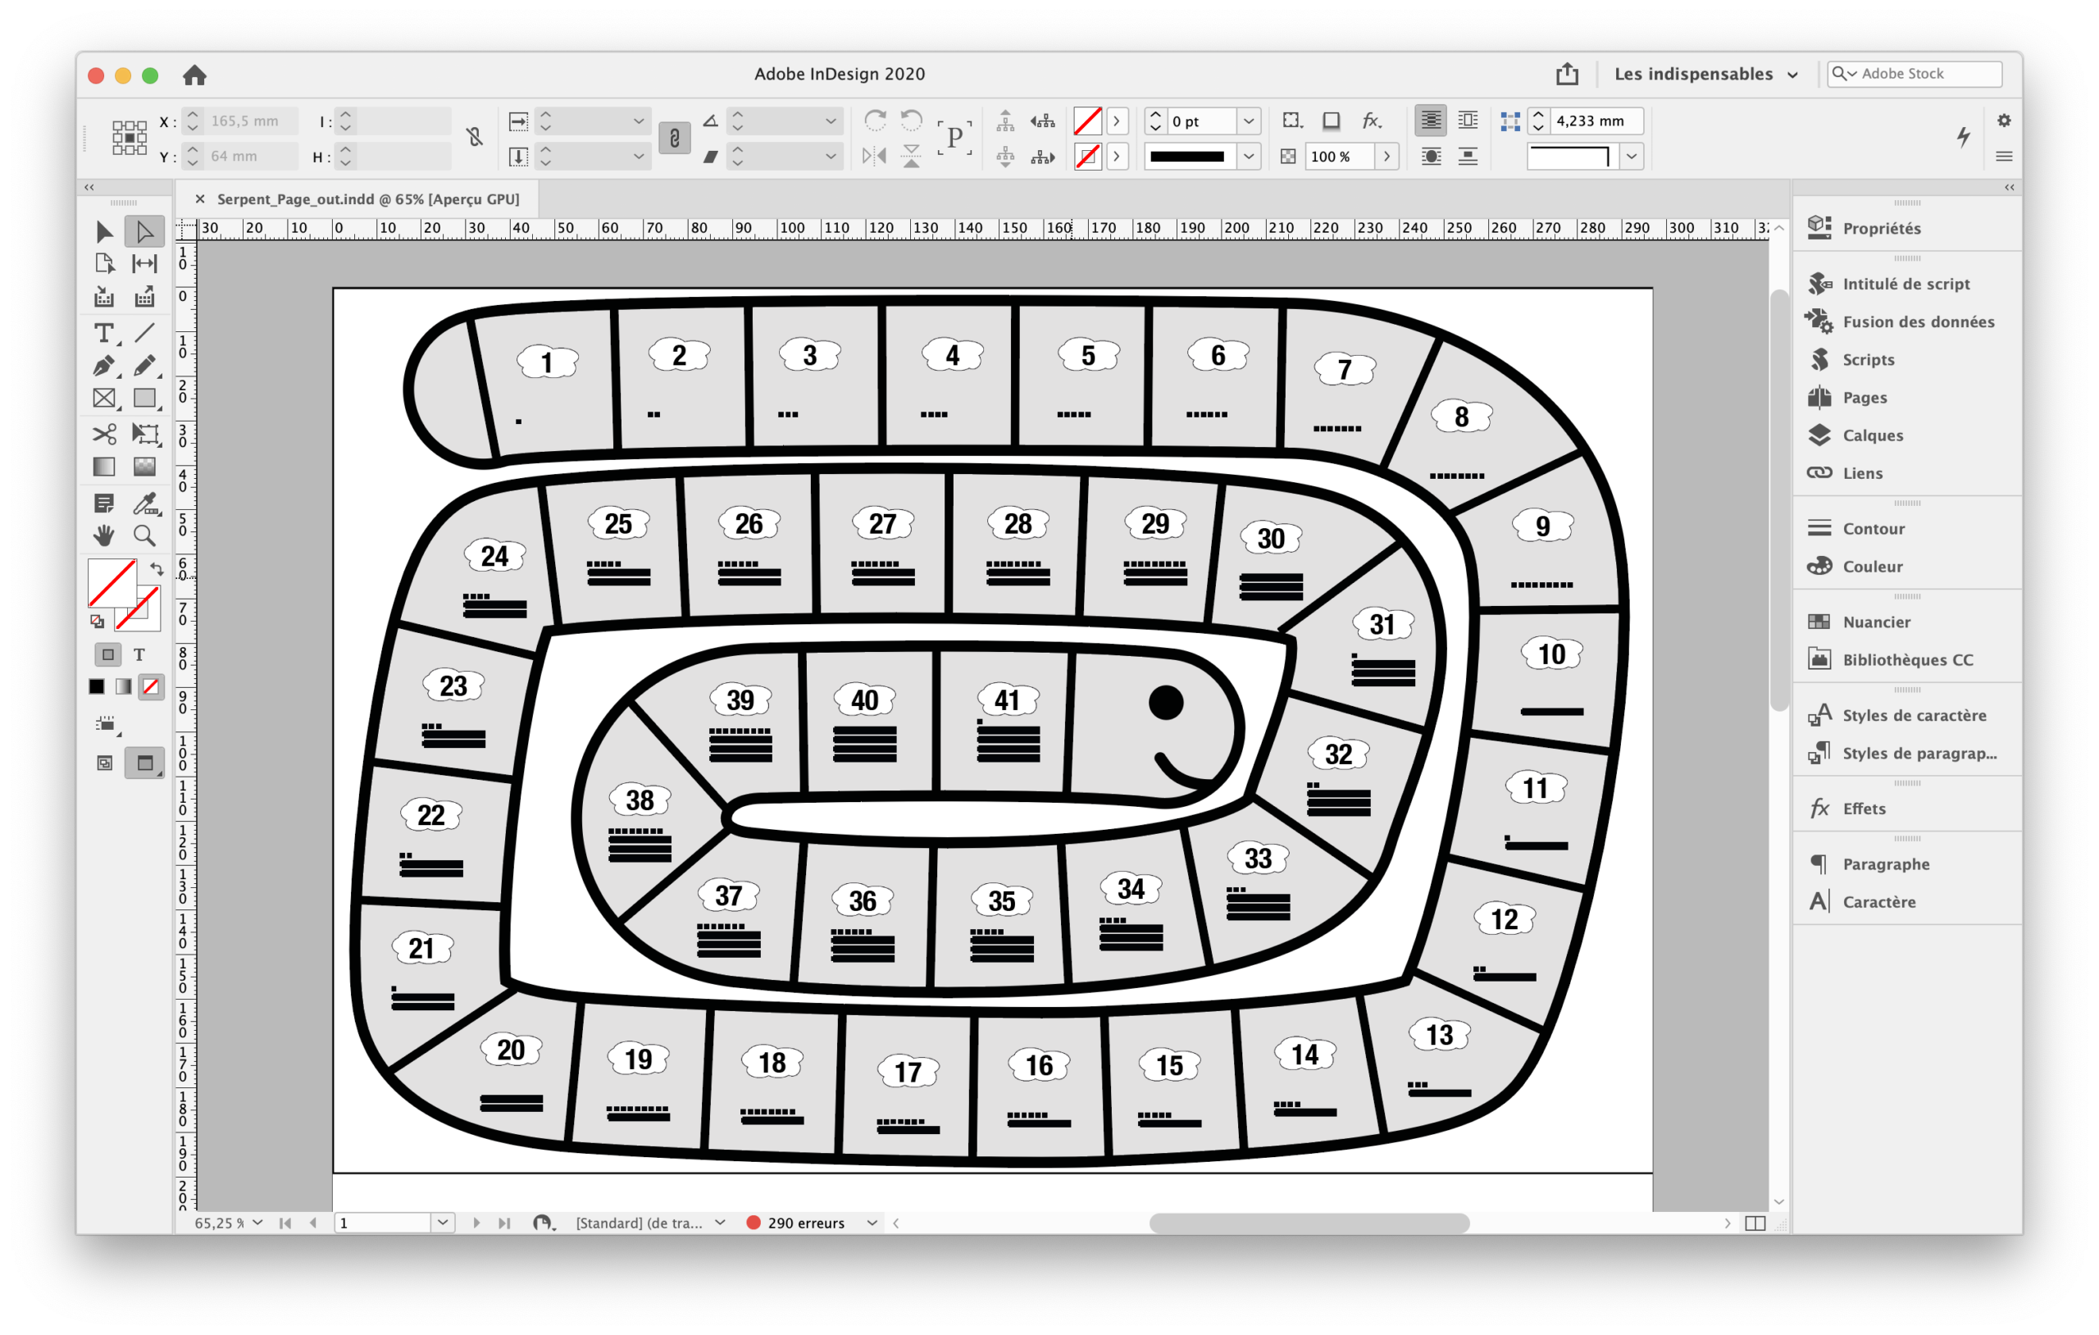Open the Nuancier panel

pos(1875,622)
